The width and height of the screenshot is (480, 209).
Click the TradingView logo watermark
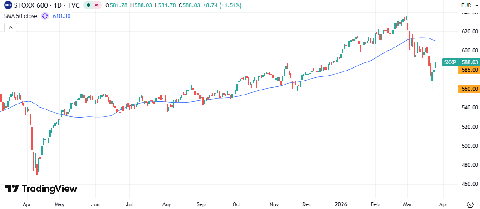pyautogui.click(x=41, y=189)
